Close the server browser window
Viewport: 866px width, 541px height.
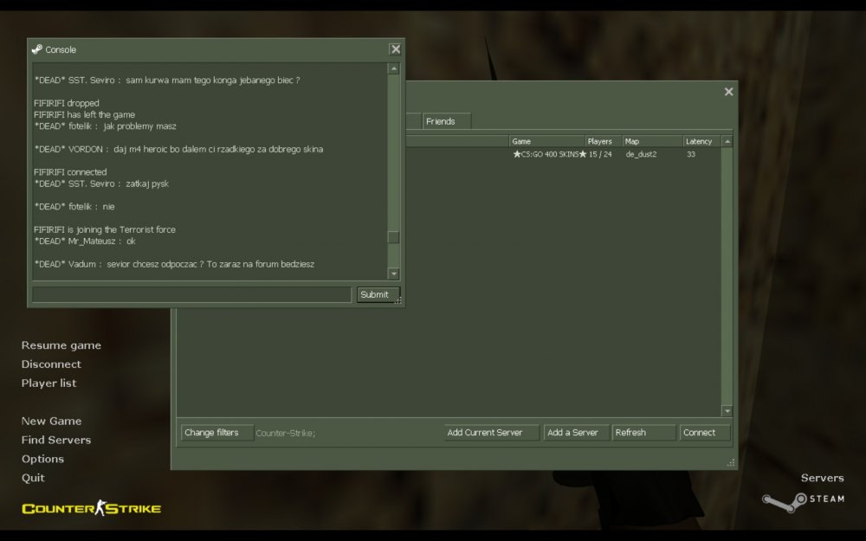tap(728, 92)
